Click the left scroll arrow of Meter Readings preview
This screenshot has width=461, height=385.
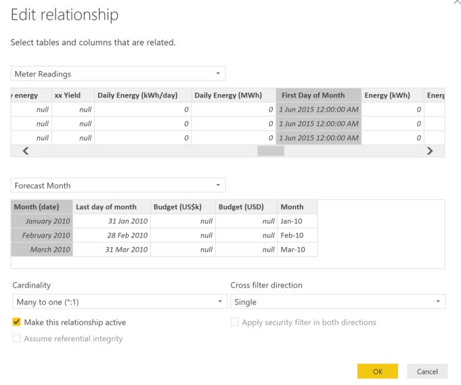coord(26,151)
